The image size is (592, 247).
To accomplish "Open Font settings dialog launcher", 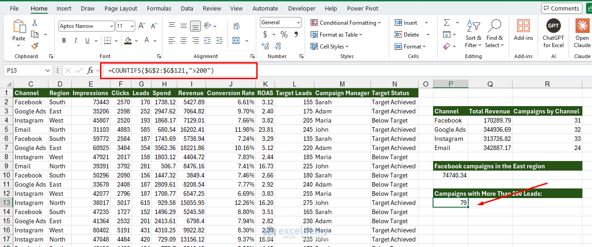I will [159, 56].
